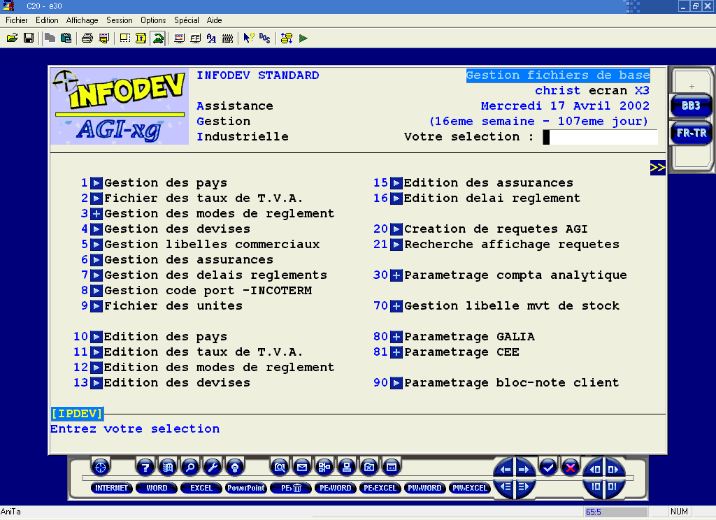The width and height of the screenshot is (716, 520).
Task: Click the [IPDEV] label
Action: pyautogui.click(x=77, y=414)
